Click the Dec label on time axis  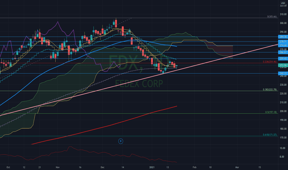coord(103,167)
